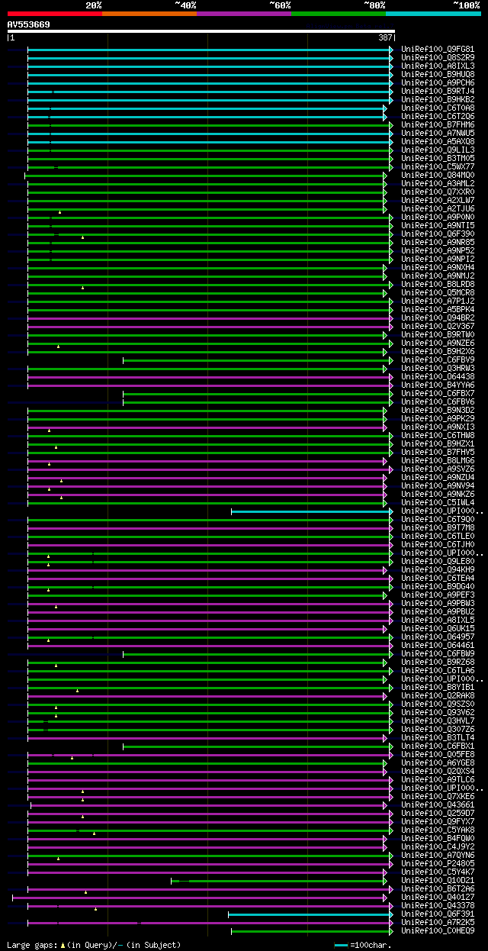The width and height of the screenshot is (488, 951).
Task: Open the UniRef100_Q3HRW3 hit
Action: tap(438, 369)
